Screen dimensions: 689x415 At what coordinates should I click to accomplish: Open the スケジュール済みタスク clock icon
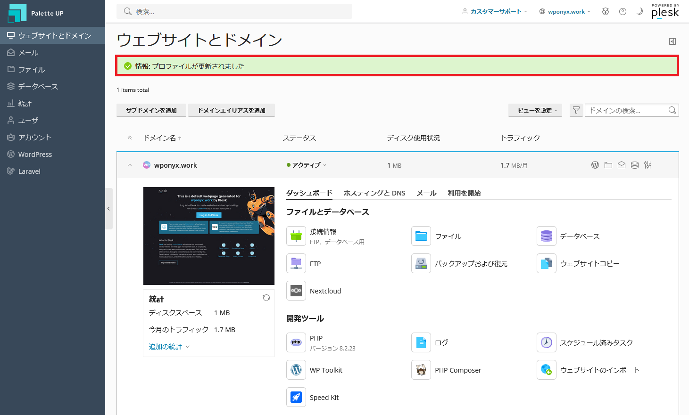point(547,342)
